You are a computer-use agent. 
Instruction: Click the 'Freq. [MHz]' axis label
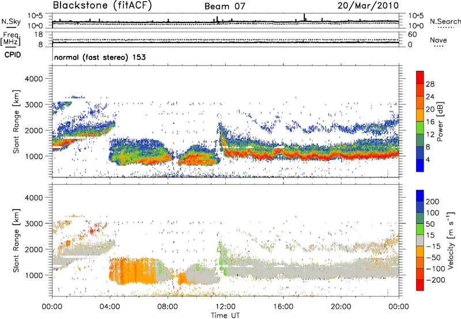pyautogui.click(x=10, y=39)
